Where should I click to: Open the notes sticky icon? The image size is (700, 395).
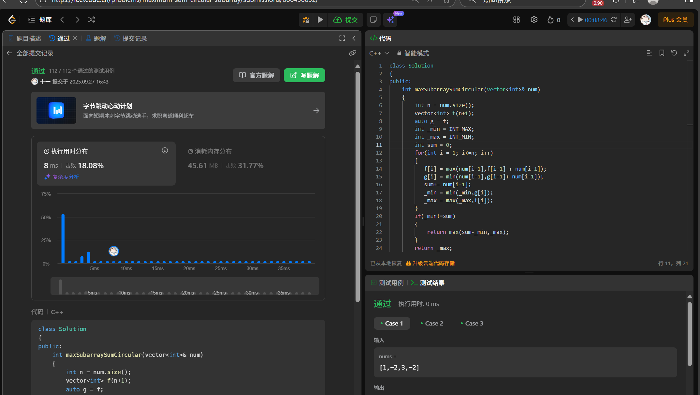tap(373, 20)
